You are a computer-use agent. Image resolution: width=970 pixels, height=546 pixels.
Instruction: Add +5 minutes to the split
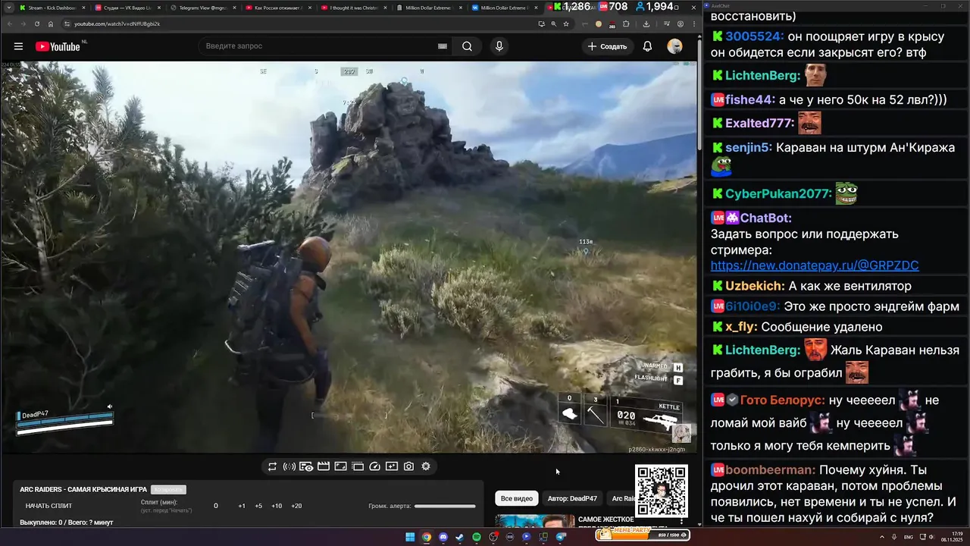[x=258, y=506]
